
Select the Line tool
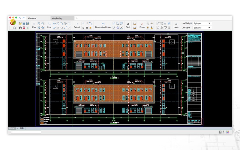49,25
